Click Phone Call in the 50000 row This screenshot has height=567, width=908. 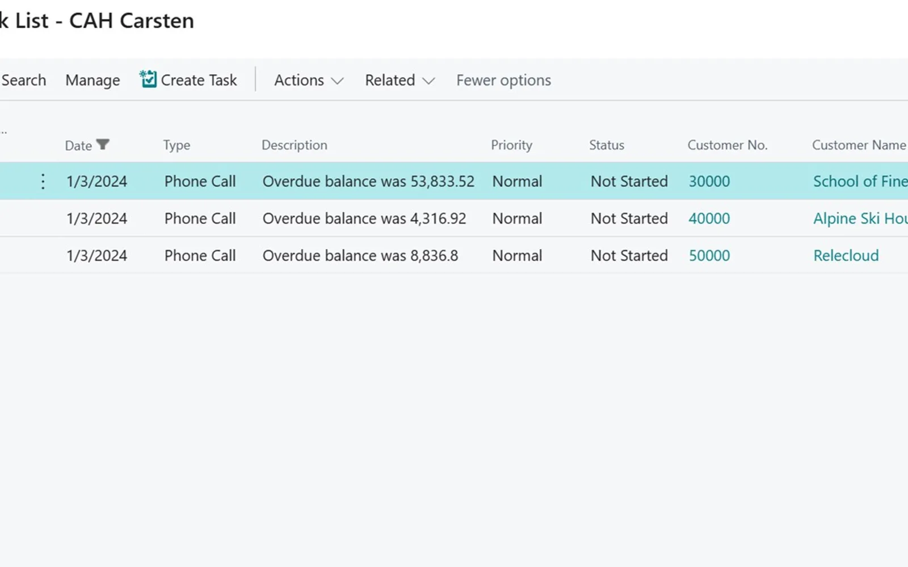tap(200, 256)
